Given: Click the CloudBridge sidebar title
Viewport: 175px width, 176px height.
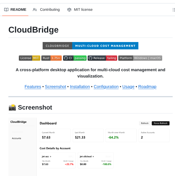Looking at the screenshot, I should [18, 122].
